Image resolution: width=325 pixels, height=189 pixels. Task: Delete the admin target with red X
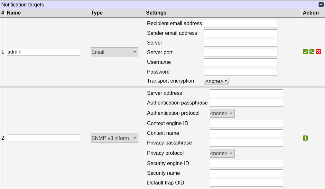(x=319, y=52)
